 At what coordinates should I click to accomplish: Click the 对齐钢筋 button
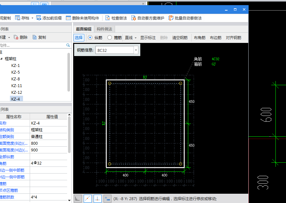(234, 37)
